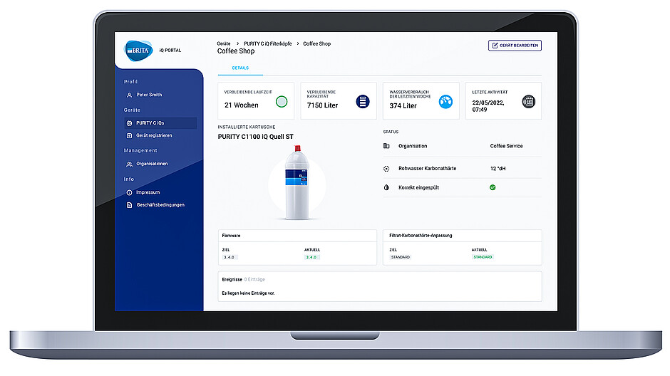The width and height of the screenshot is (670, 376).
Task: Click the PURITY C1100 cartridge image
Action: click(x=297, y=184)
